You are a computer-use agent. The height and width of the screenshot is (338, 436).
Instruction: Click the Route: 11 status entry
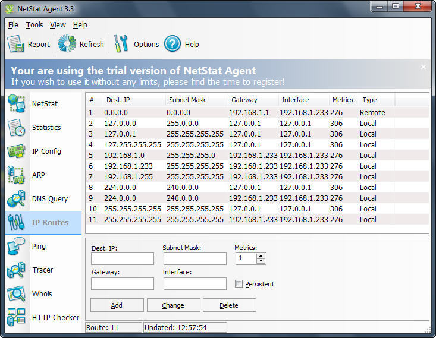(x=114, y=327)
